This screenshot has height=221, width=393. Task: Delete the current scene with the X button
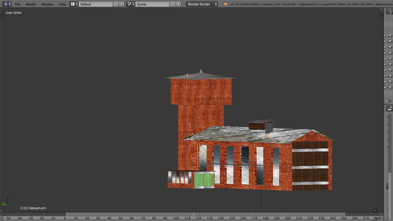tap(178, 4)
